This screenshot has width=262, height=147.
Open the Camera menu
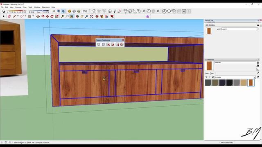(18, 7)
